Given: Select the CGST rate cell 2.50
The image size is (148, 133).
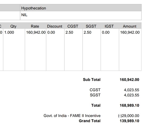Looking at the screenshot, I should pos(69,32).
